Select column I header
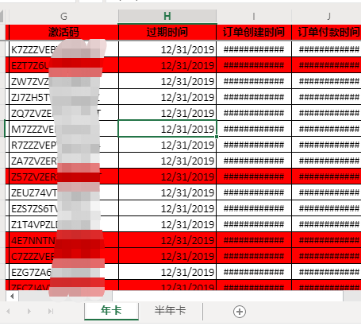The height and width of the screenshot is (326, 361). pyautogui.click(x=254, y=17)
